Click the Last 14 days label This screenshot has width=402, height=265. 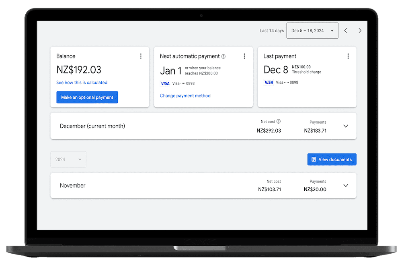tap(271, 31)
